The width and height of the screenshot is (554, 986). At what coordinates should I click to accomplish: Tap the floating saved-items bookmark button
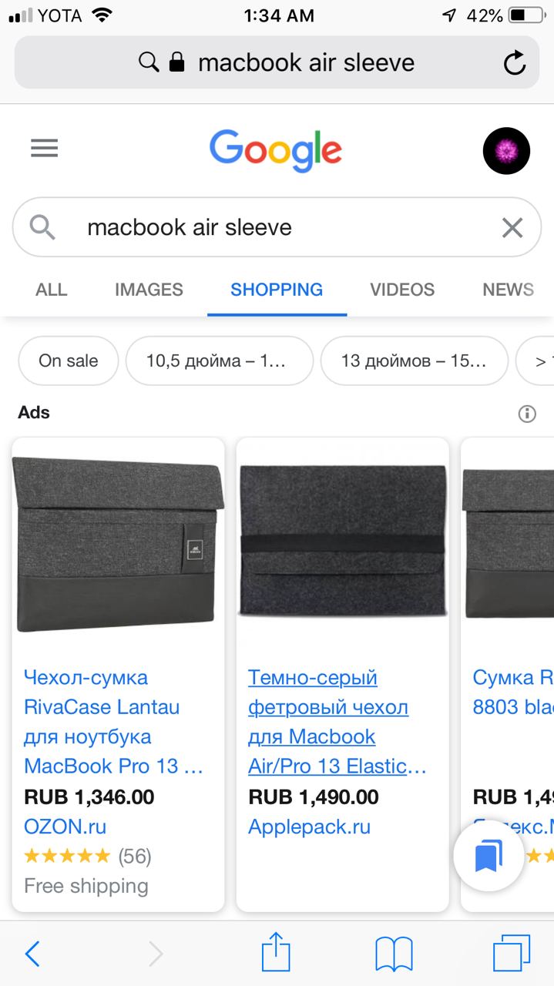489,856
